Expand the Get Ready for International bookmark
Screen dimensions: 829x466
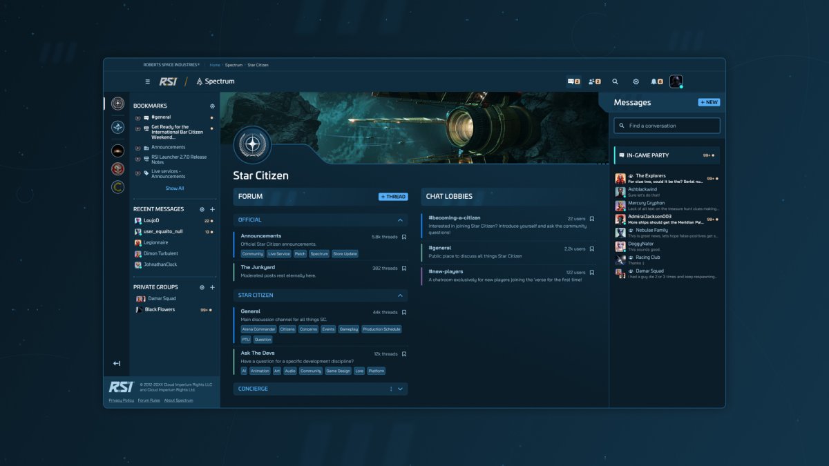(137, 129)
